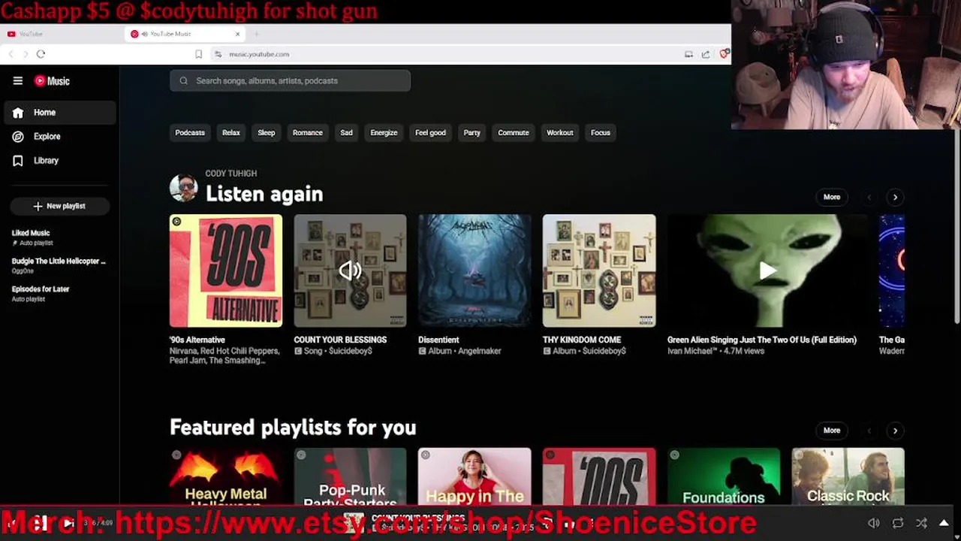Select the Sleep mood chip
Screen dimensions: 961x541
(x=267, y=132)
